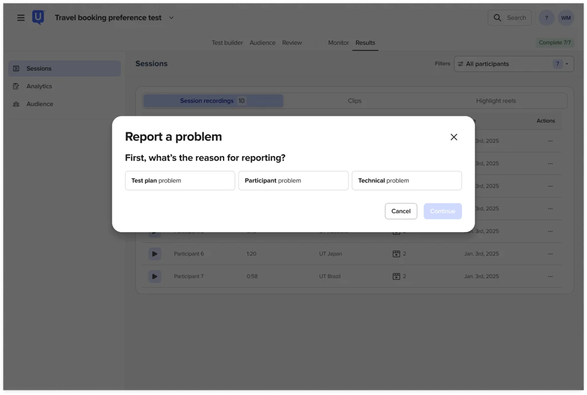Click the Search field
This screenshot has width=587, height=395.
pyautogui.click(x=510, y=18)
